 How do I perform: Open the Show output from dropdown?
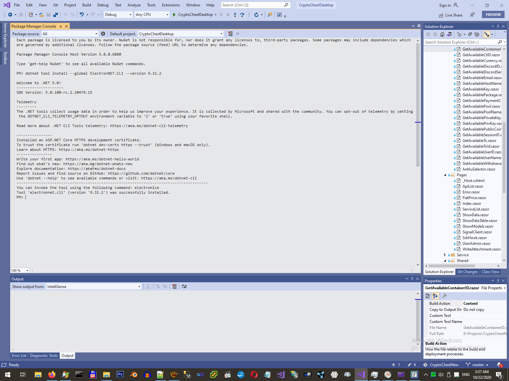coord(94,286)
